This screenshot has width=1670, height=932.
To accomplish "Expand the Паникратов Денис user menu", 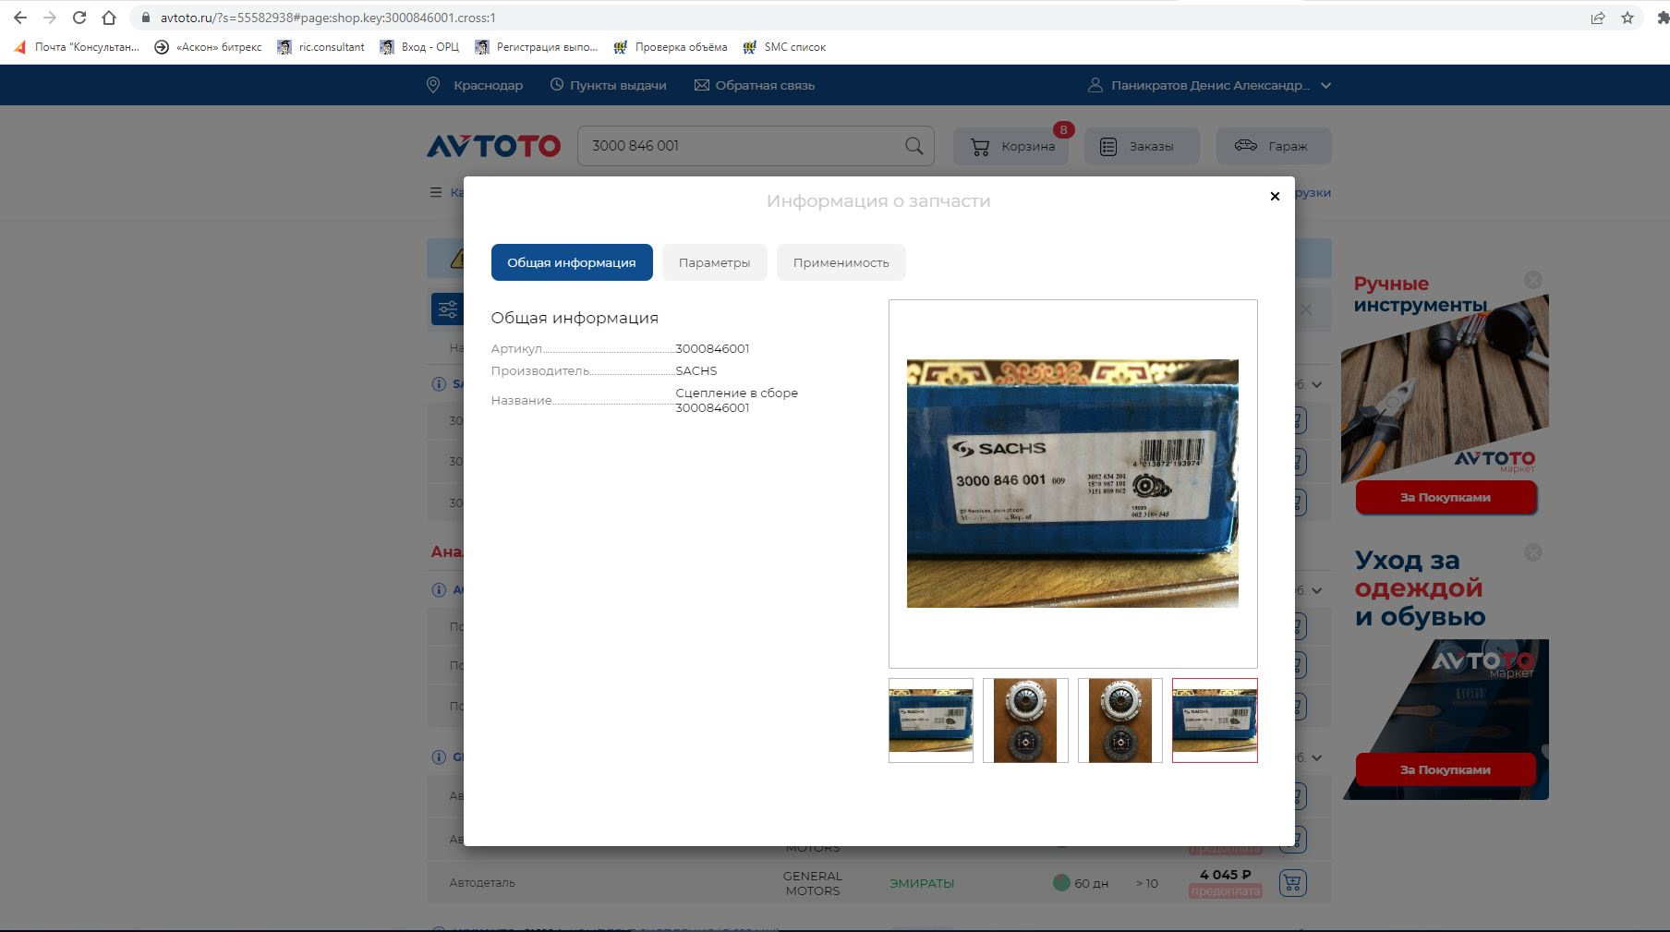I will pos(1209,85).
